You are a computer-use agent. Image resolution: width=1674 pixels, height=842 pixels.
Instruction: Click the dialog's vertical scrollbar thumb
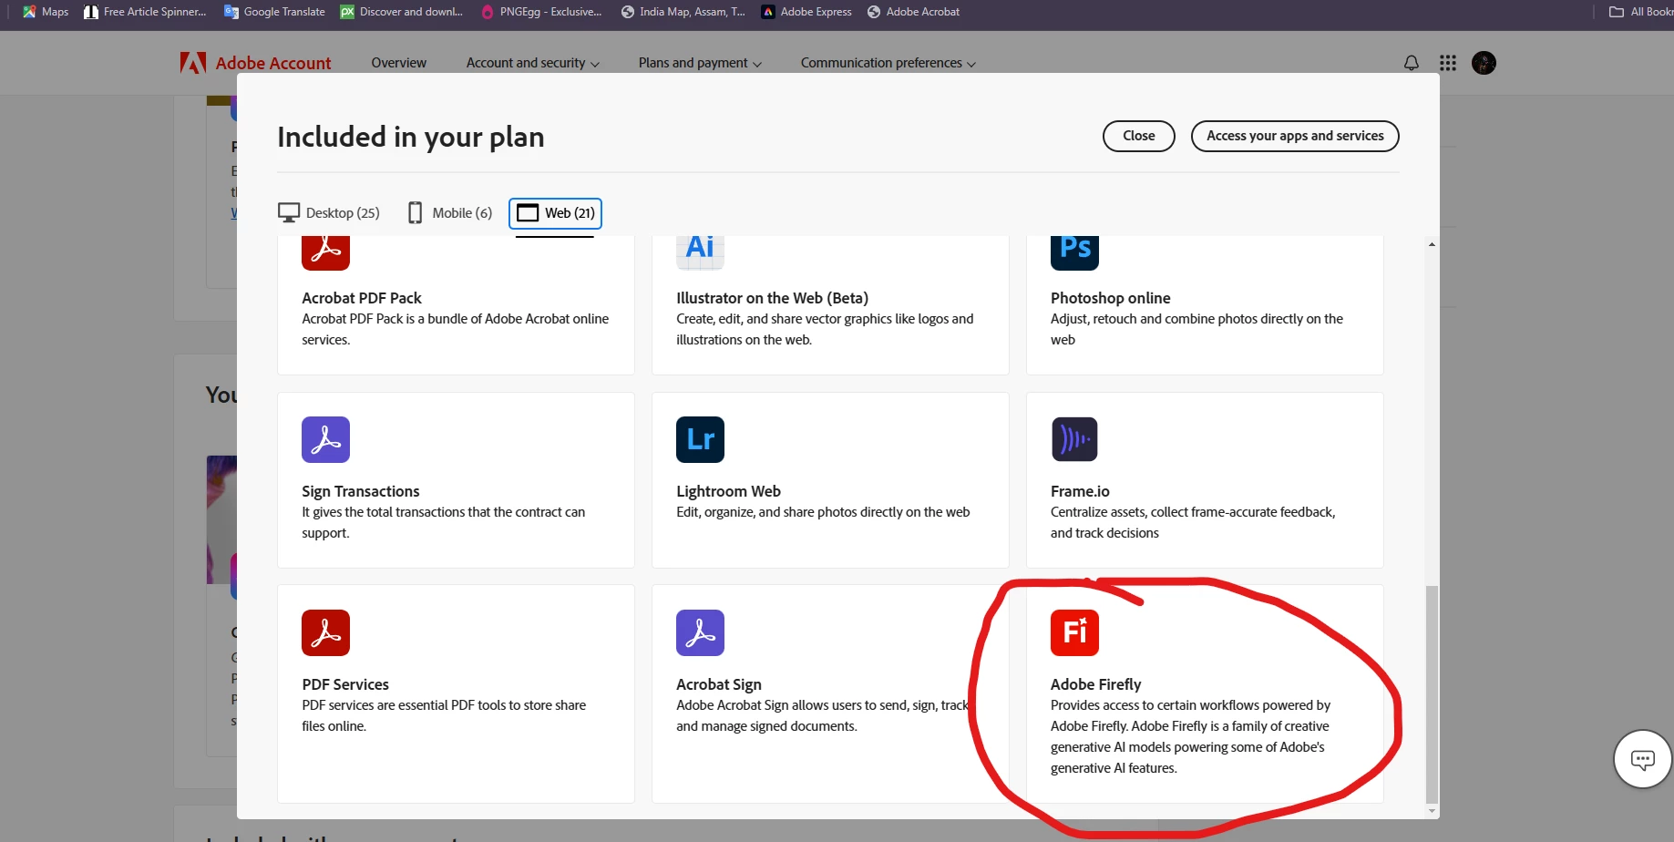pyautogui.click(x=1432, y=694)
